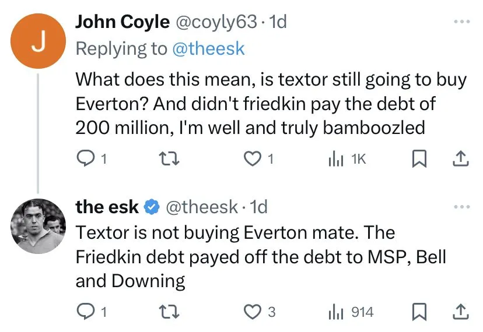
Task: Share John Coyle's tweet
Action: click(x=460, y=158)
